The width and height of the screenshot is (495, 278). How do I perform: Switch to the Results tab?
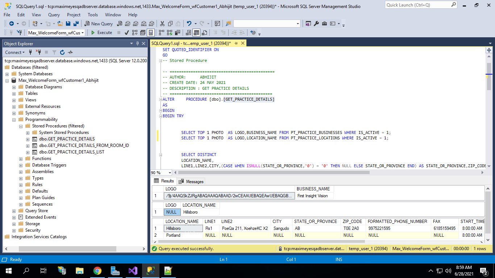(x=164, y=181)
